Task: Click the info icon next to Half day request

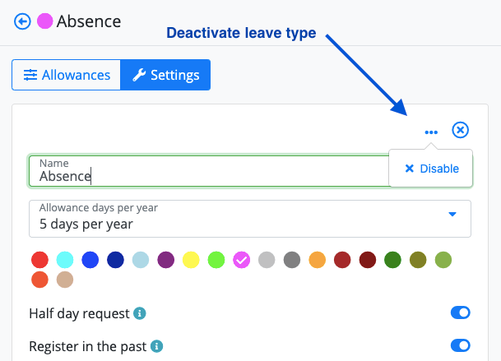Action: pos(140,313)
